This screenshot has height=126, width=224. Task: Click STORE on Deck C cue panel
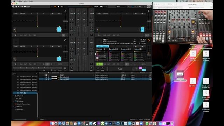(x=60, y=70)
